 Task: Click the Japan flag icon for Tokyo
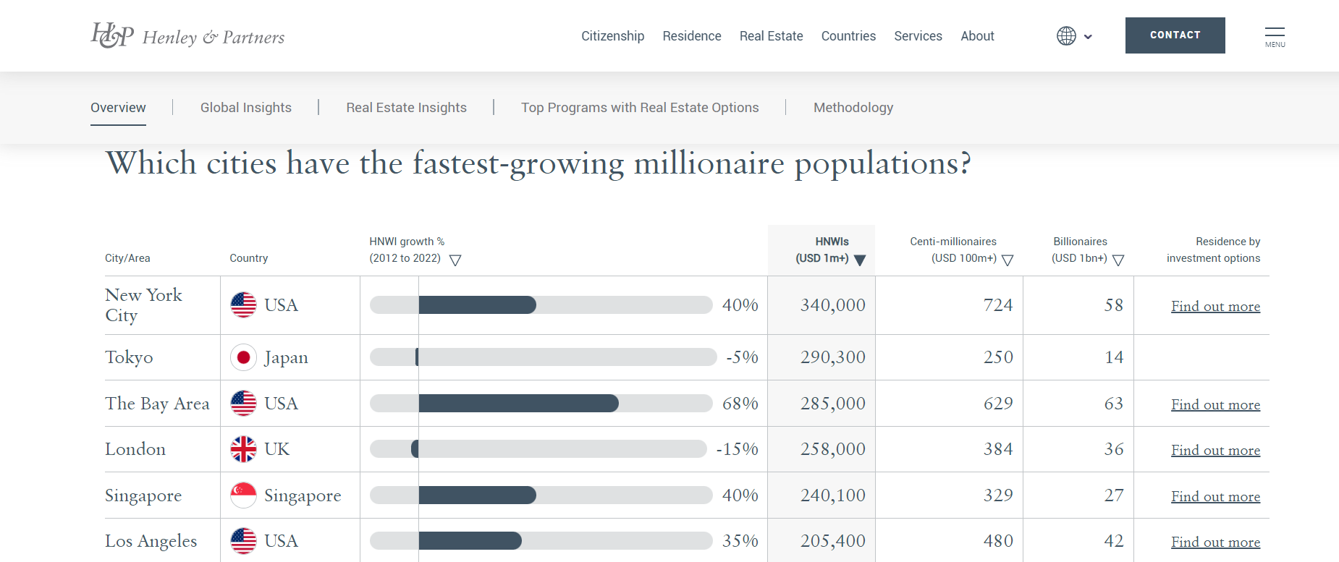pyautogui.click(x=243, y=357)
